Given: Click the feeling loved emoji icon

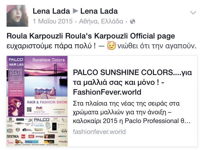Looking at the screenshot, I should [x=112, y=46].
